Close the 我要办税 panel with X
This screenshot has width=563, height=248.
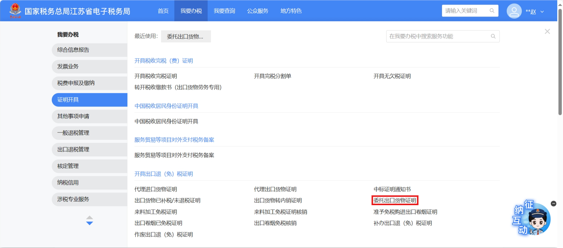point(547,31)
